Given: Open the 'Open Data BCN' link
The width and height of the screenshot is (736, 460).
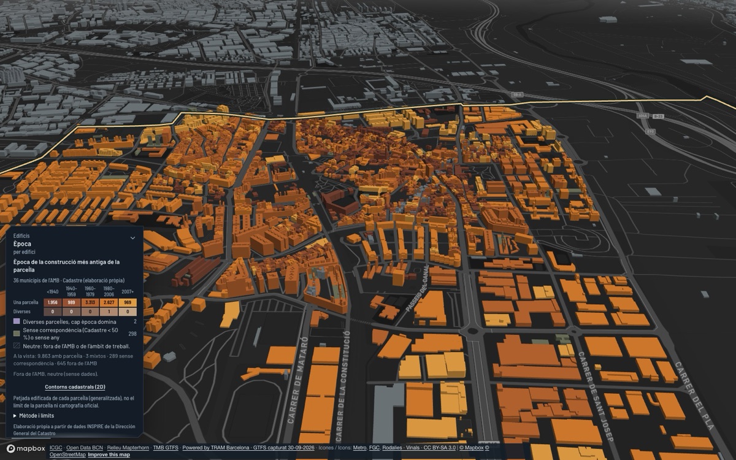Looking at the screenshot, I should click(85, 448).
